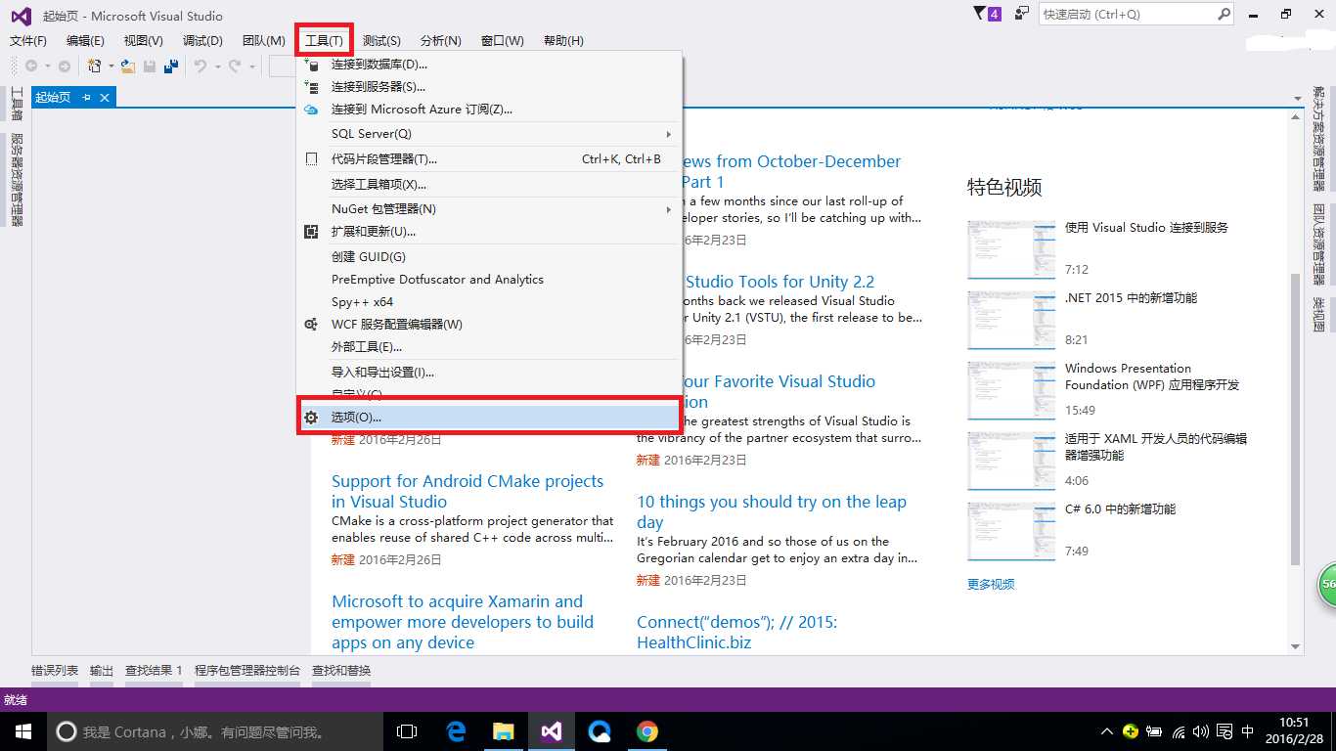Click the 更多视频 link
The width and height of the screenshot is (1336, 751).
991,584
